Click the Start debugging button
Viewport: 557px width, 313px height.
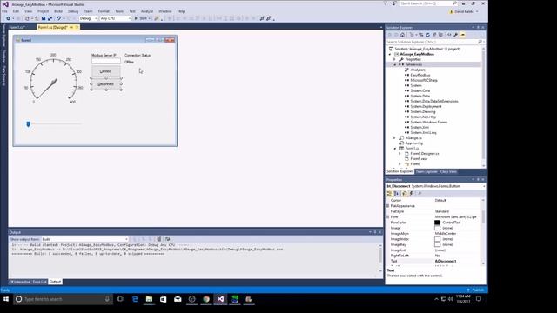[x=142, y=18]
